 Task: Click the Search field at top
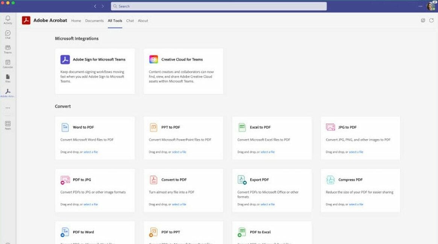point(219,6)
